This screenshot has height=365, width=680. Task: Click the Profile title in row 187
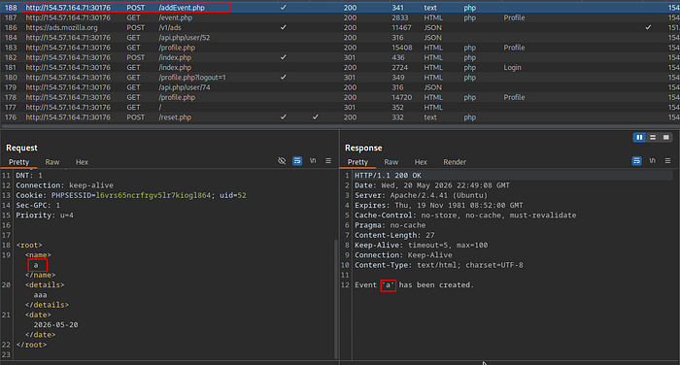(x=514, y=17)
